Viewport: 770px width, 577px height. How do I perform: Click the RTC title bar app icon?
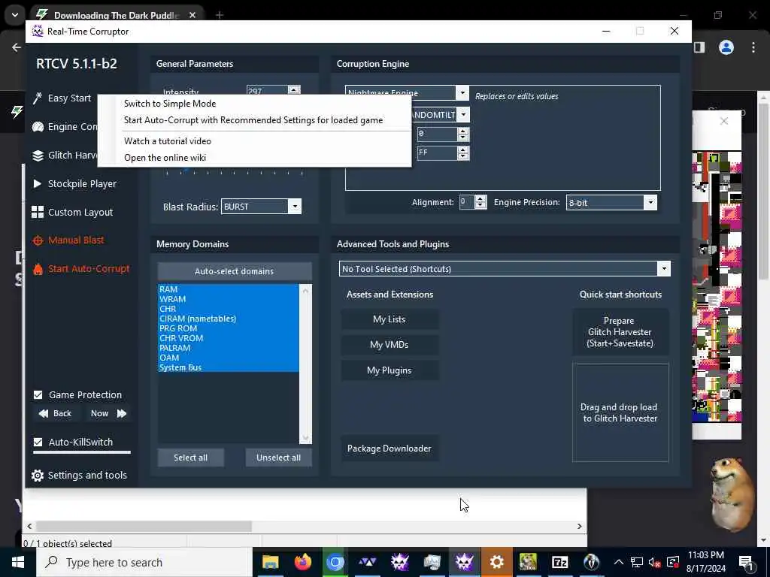(38, 31)
